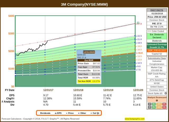Click the 2Y orange 100% scorecard cell
The width and height of the screenshot is (169, 122).
159,107
